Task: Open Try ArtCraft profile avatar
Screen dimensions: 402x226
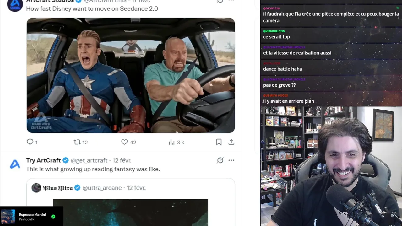Action: pyautogui.click(x=15, y=164)
